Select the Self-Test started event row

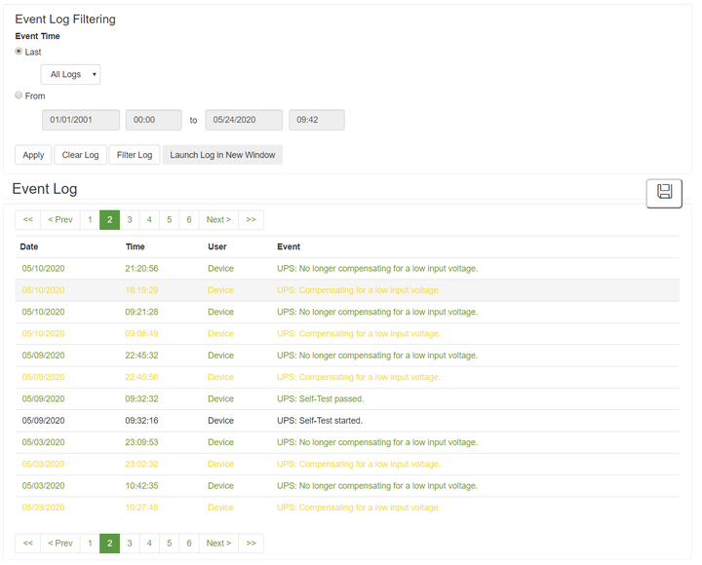coord(347,421)
